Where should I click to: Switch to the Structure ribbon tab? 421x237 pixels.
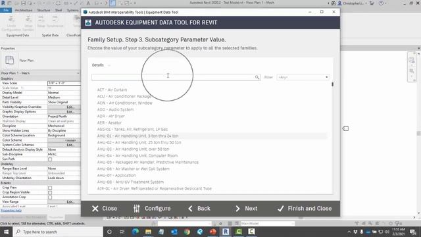point(43,11)
